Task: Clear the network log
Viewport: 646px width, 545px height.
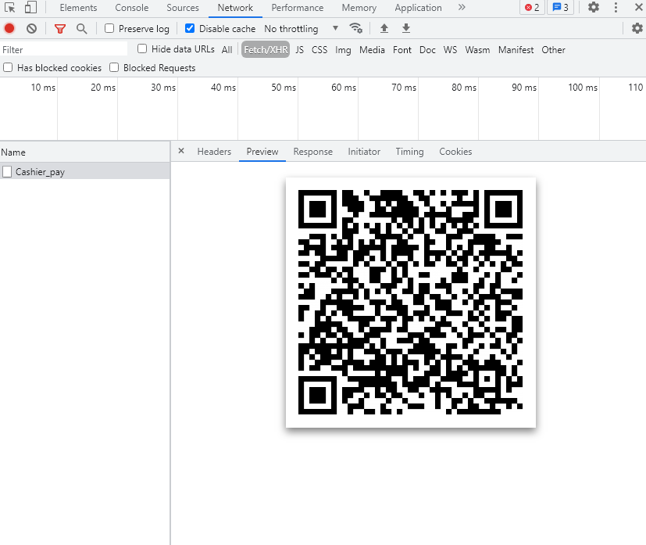Action: [32, 28]
